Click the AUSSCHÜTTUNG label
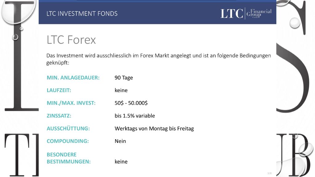Image resolution: width=315 pixels, height=177 pixels. 68,128
